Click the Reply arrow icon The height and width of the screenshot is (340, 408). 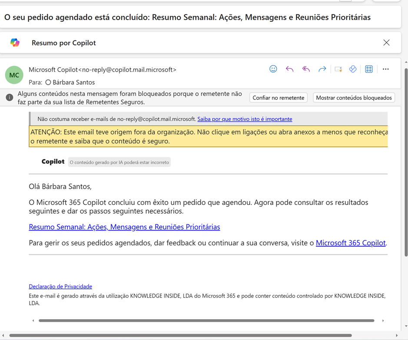pyautogui.click(x=289, y=69)
